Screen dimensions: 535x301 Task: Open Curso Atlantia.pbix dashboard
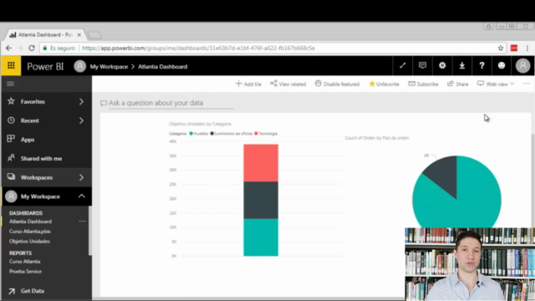[x=30, y=232]
